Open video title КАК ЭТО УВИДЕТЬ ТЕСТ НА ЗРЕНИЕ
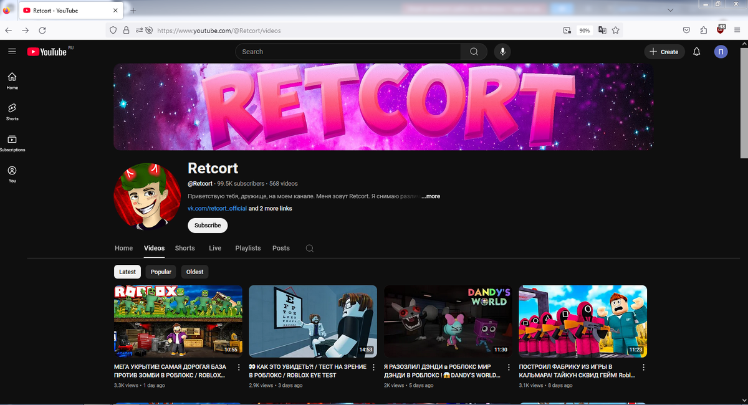The image size is (748, 405). click(x=307, y=371)
